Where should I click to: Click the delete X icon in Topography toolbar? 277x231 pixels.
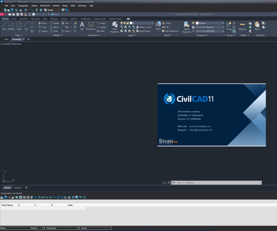[x=17, y=197]
